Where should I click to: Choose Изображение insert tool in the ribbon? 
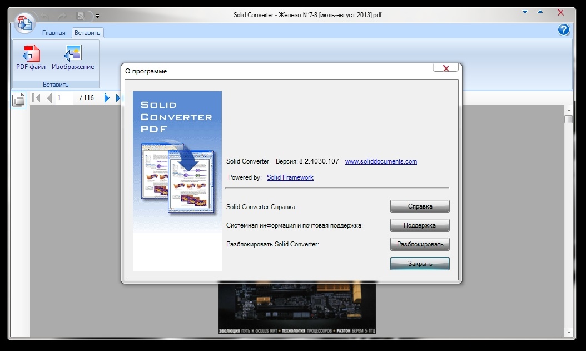tap(73, 57)
